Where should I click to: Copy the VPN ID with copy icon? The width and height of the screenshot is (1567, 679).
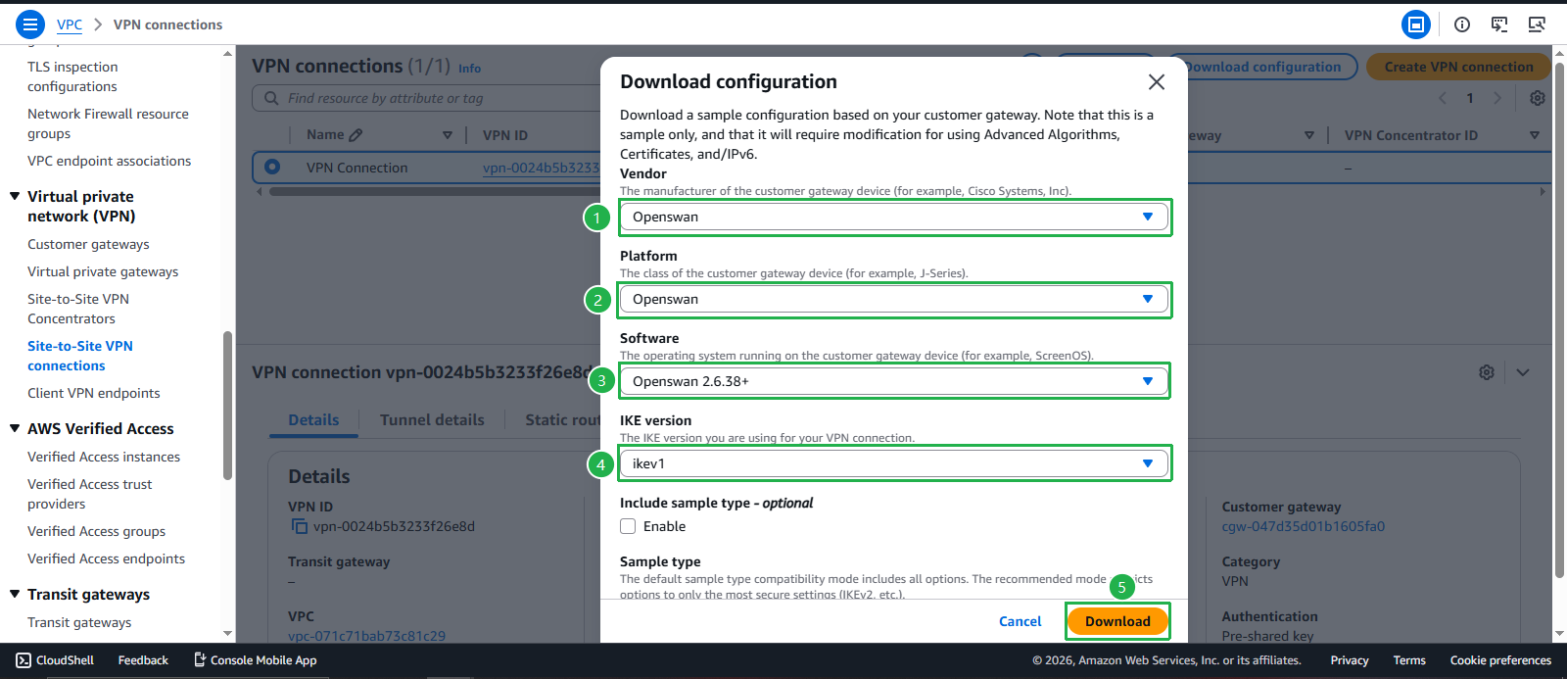(x=300, y=526)
